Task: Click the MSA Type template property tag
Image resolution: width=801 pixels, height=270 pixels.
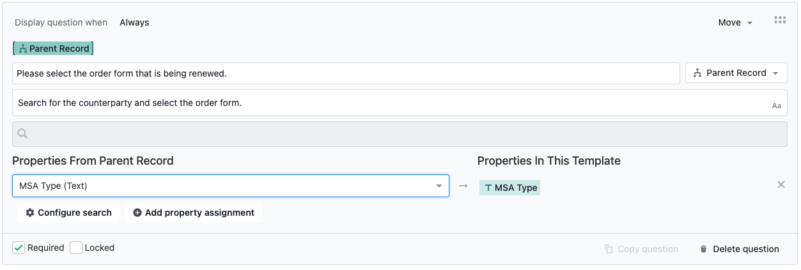Action: click(x=509, y=188)
